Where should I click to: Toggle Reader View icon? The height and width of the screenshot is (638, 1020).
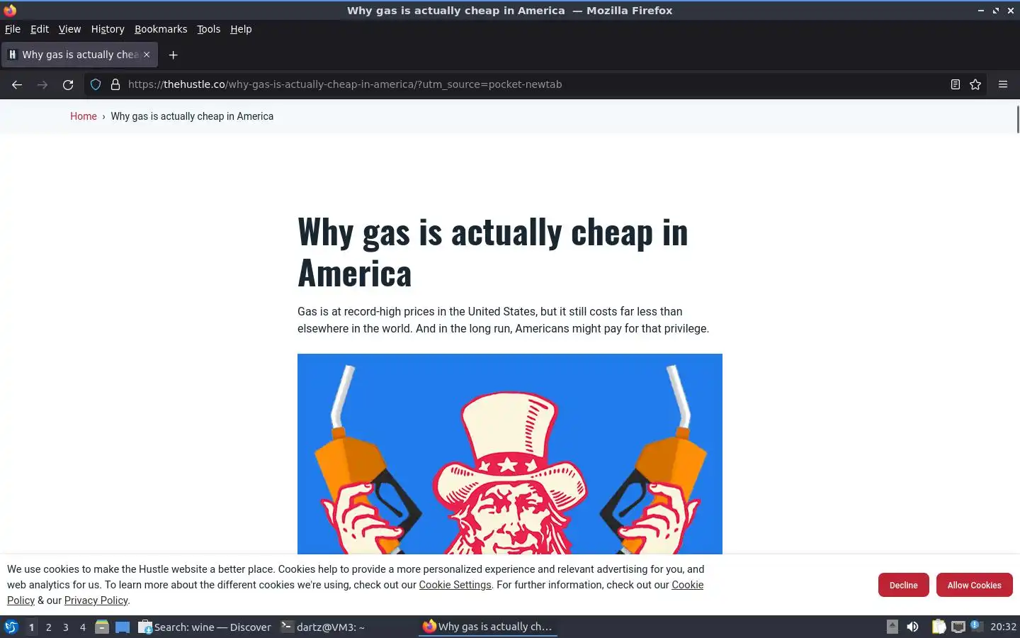[955, 84]
